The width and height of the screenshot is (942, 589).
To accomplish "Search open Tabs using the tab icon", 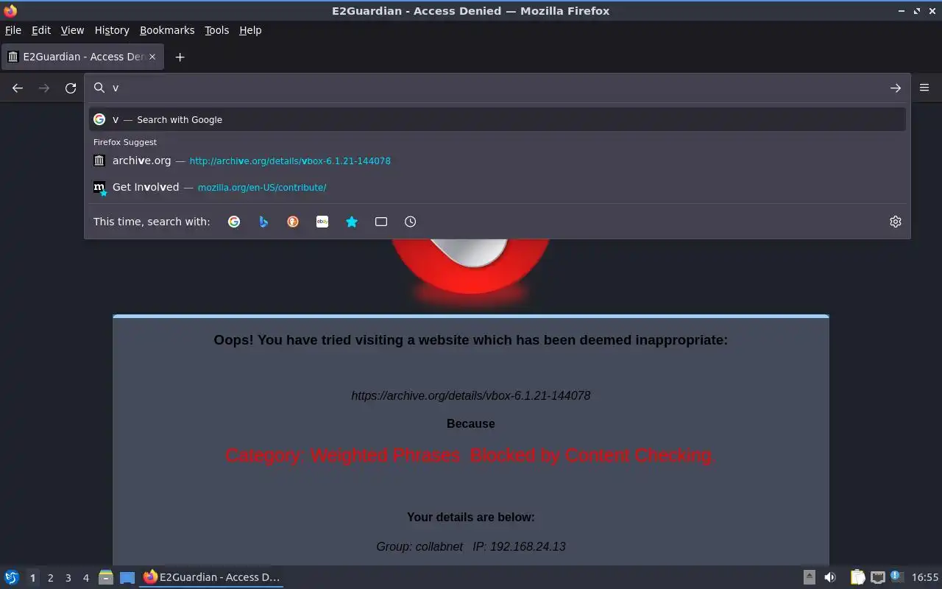I will point(381,222).
